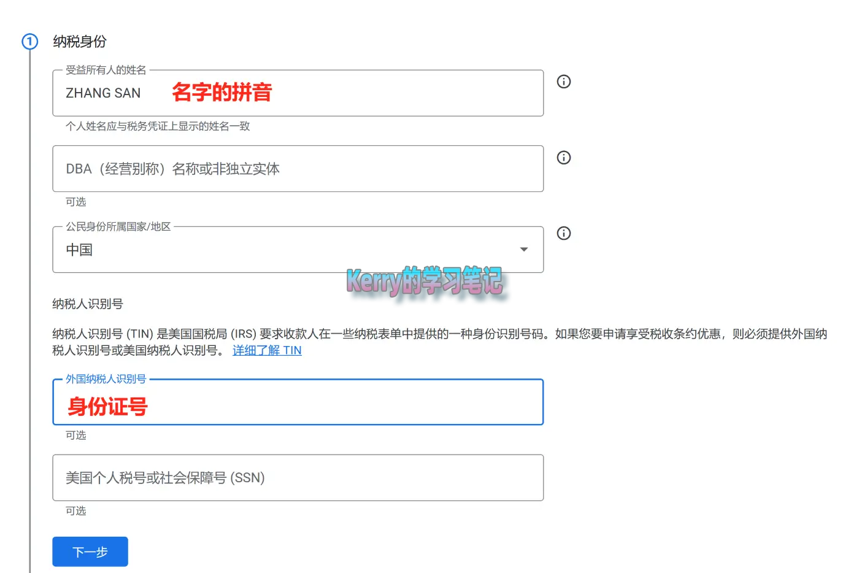Open the tooltip icon next to DBA field
Image resolution: width=859 pixels, height=573 pixels.
[x=563, y=158]
